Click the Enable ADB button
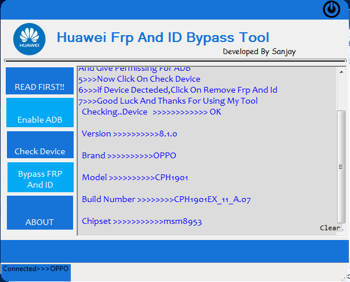The width and height of the screenshot is (350, 282). point(40,112)
